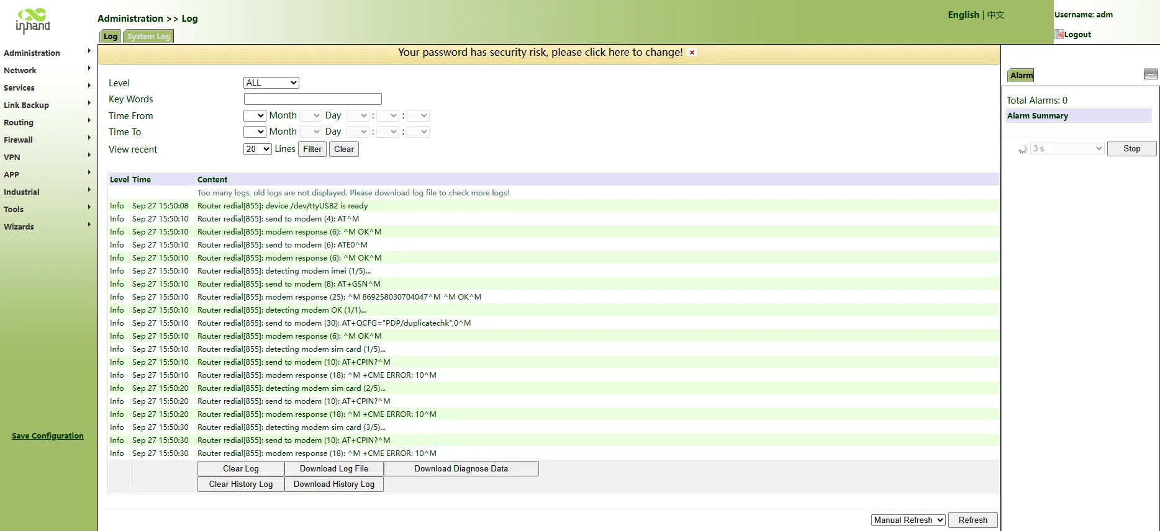Screen dimensions: 1160x531
Task: Click the InHand logo
Action: (33, 20)
